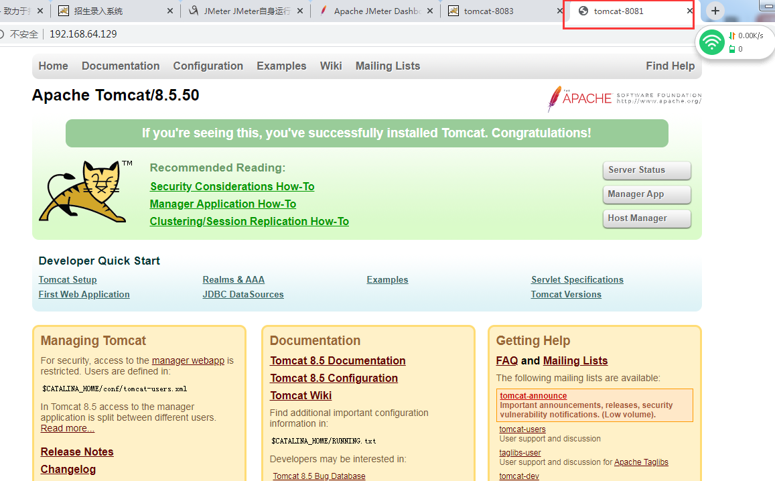
Task: Open Home in the Tomcat nav bar
Action: coord(54,66)
